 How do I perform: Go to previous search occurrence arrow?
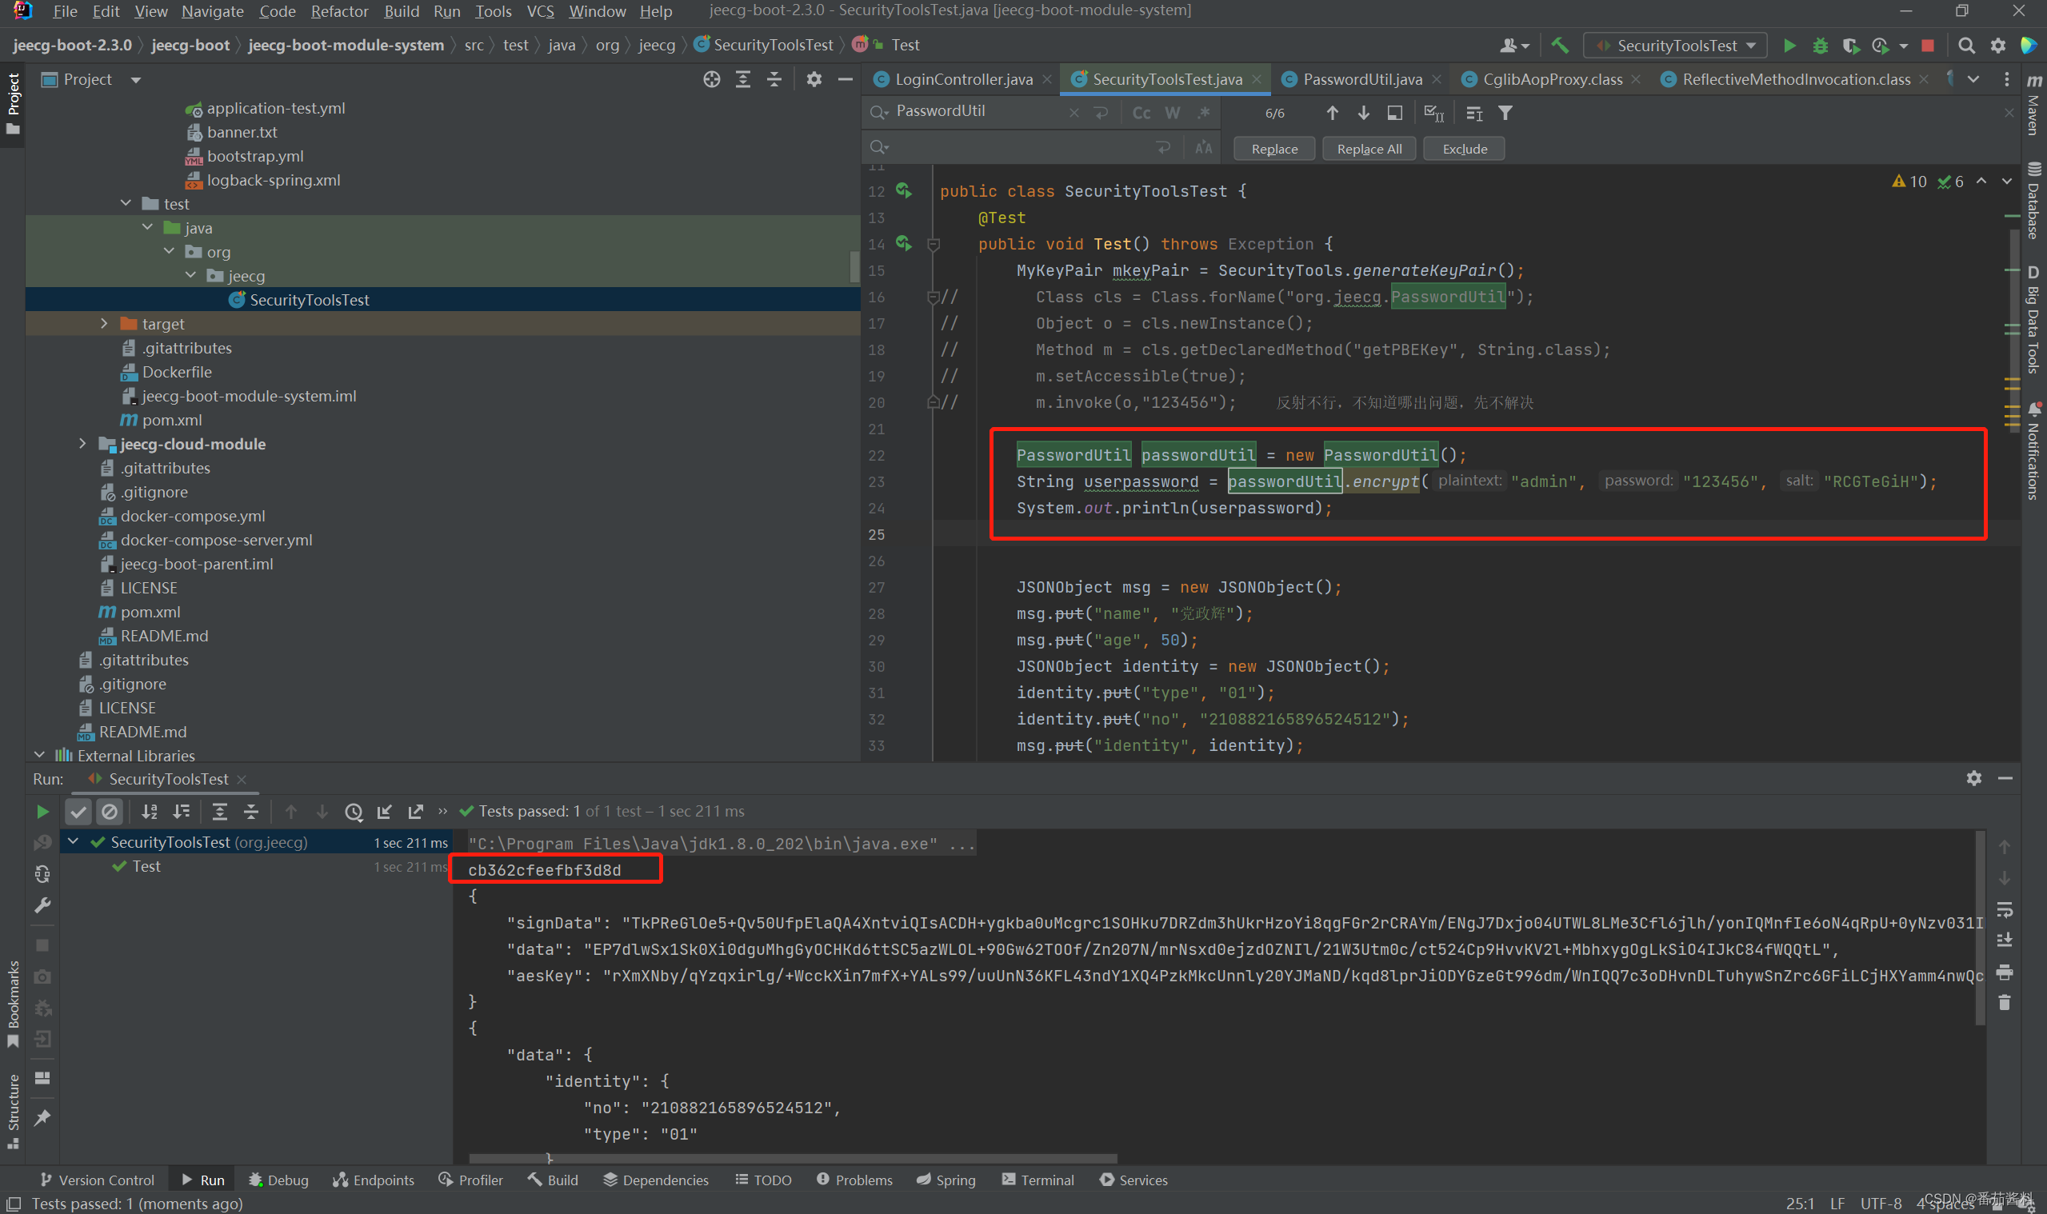coord(1332,113)
